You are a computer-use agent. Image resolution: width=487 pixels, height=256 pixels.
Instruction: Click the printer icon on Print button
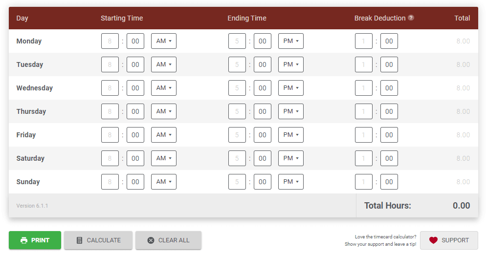[x=24, y=240]
